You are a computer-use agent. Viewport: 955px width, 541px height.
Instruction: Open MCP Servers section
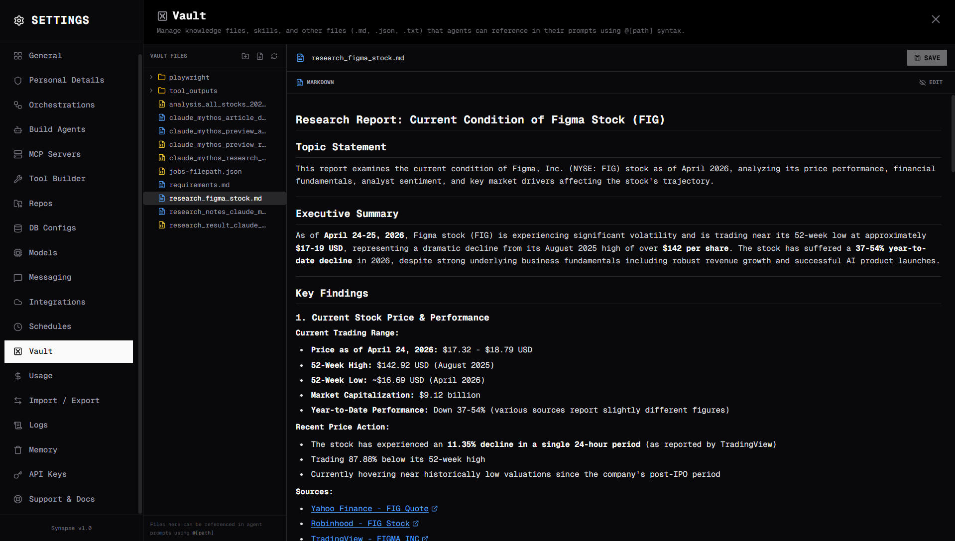tap(69, 154)
